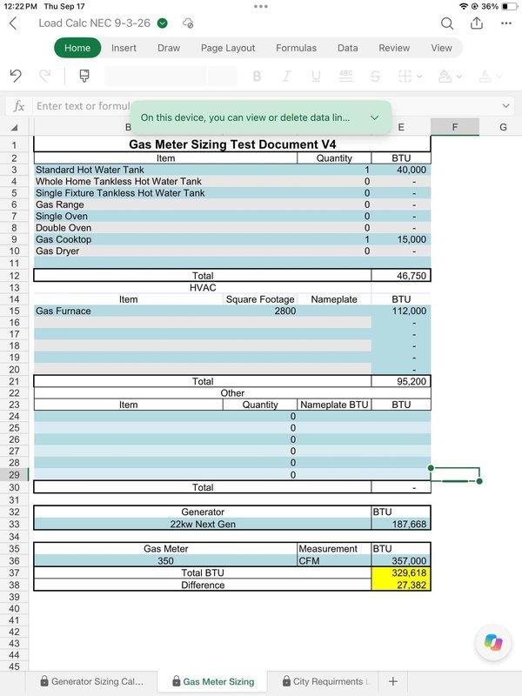This screenshot has width=522, height=696.
Task: Click the green saved status checkmark
Action: pos(163,23)
